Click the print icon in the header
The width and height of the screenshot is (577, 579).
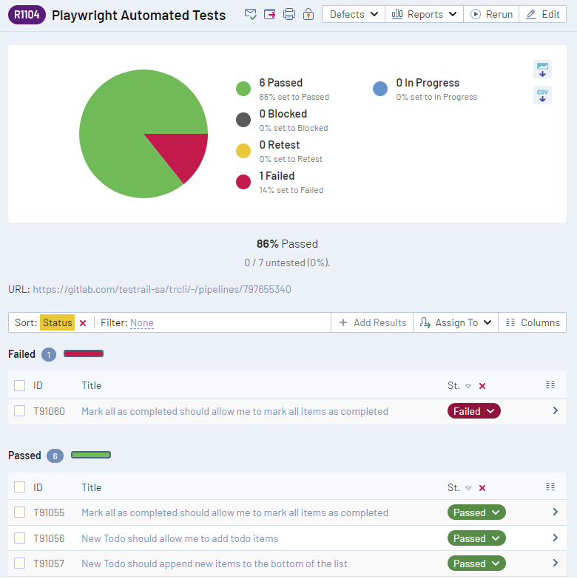[289, 14]
